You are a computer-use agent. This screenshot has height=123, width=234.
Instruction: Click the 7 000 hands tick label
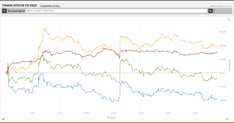click(x=195, y=113)
